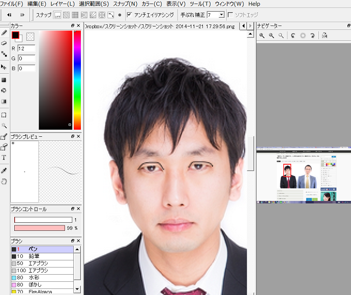Open the スナップ(N) menu
Image resolution: width=351 pixels, height=295 pixels.
coord(125,4)
